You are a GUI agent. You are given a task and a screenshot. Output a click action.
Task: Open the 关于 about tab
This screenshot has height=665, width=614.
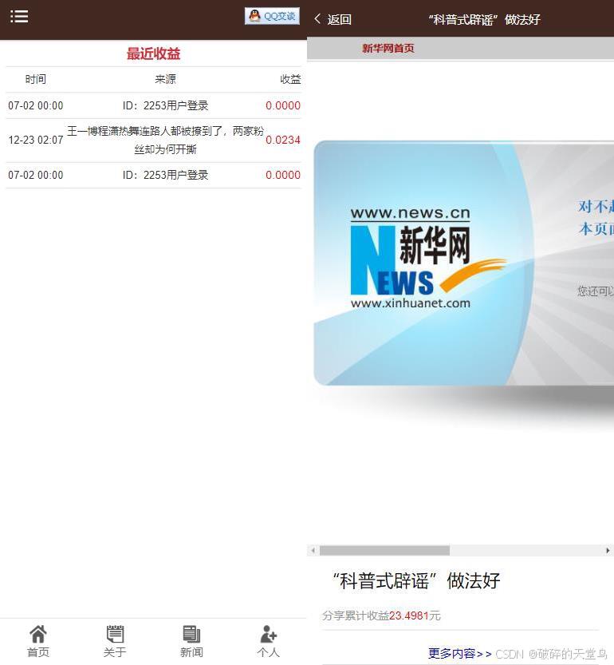(x=115, y=641)
